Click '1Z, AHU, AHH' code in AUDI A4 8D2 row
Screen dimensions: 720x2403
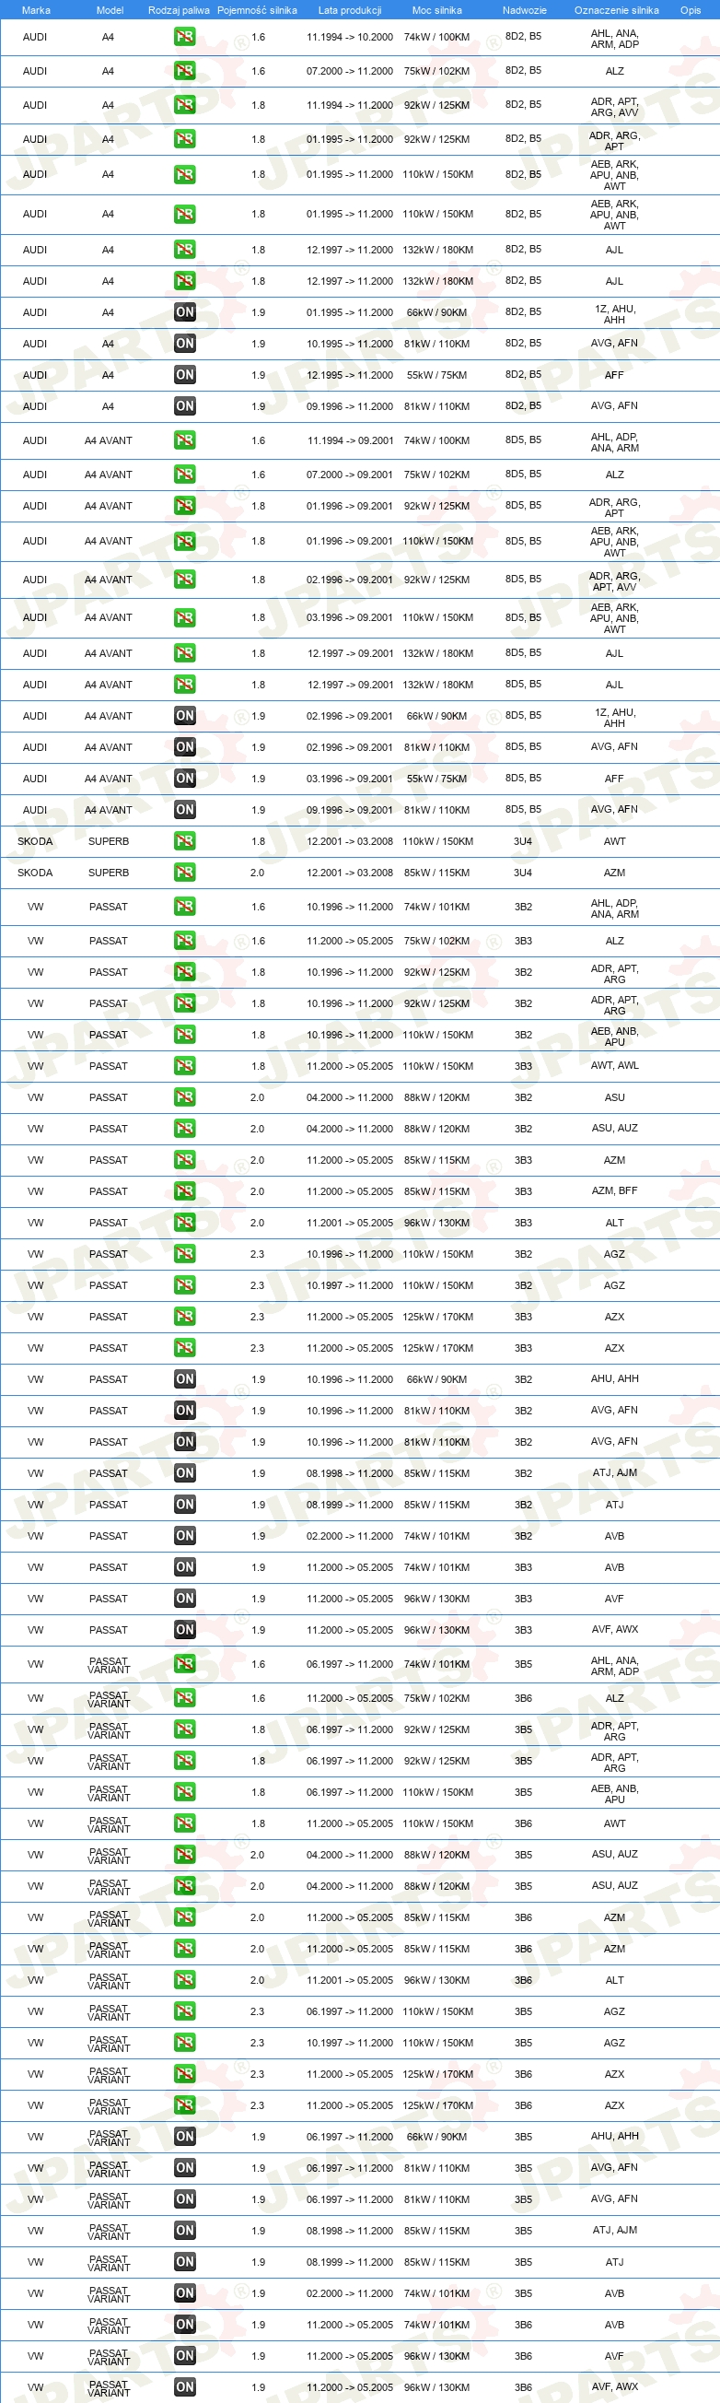pyautogui.click(x=615, y=313)
